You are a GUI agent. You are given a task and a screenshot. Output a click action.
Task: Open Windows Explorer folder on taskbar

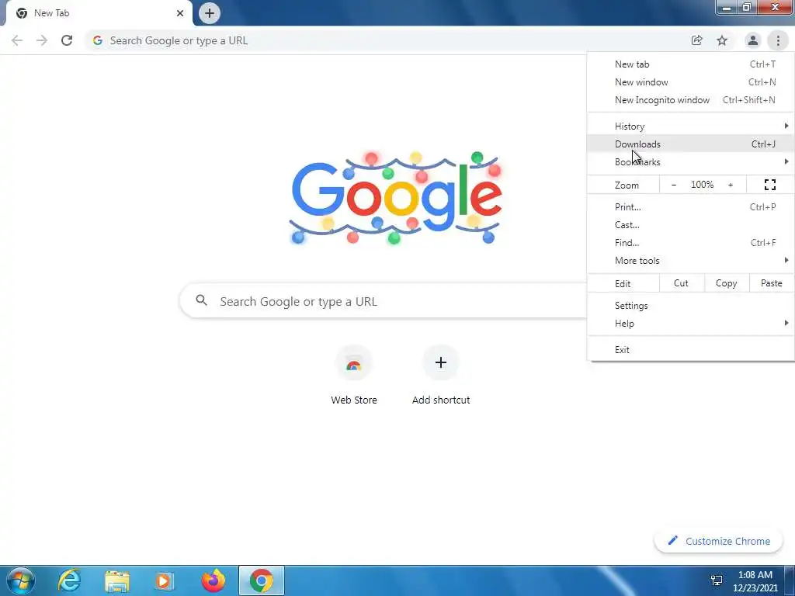click(x=117, y=580)
